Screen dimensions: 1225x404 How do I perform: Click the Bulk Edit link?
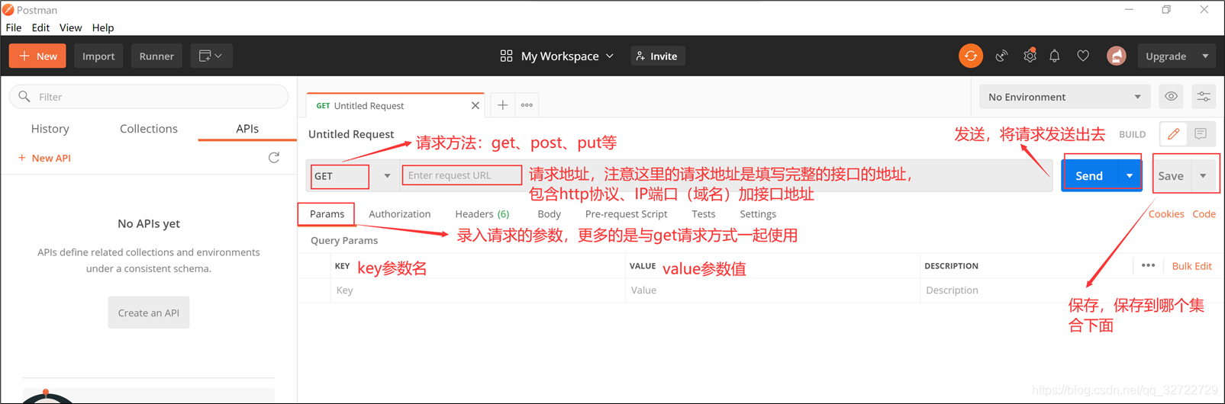point(1191,266)
